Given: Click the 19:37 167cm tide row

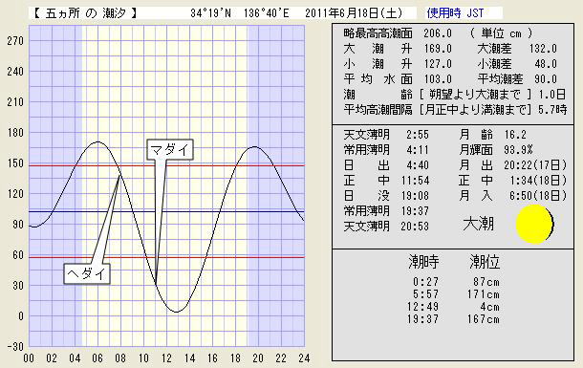Looking at the screenshot, I should coord(454,319).
